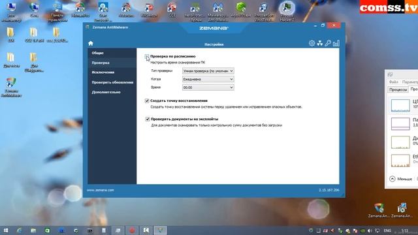
Task: Open reports via the bar chart icon
Action: click(336, 43)
